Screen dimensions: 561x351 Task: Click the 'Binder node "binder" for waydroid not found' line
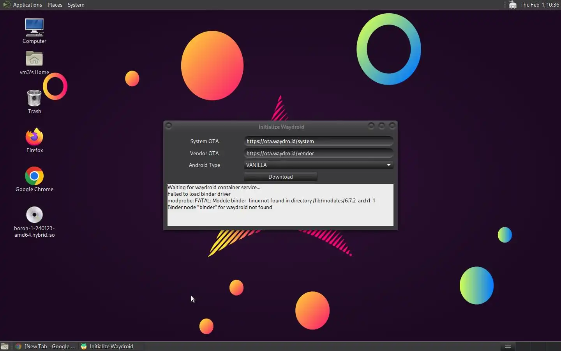coord(220,207)
